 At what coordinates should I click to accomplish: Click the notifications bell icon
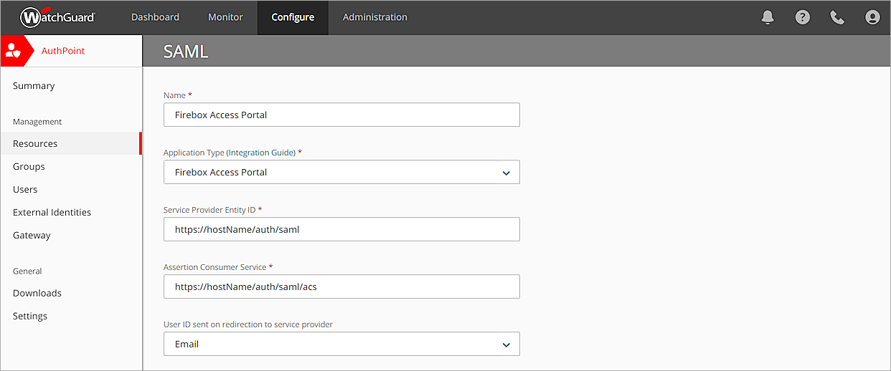pos(768,17)
